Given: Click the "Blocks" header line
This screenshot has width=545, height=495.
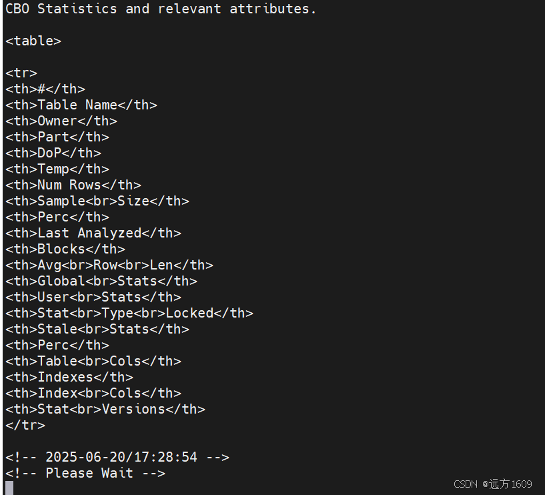Looking at the screenshot, I should [65, 249].
